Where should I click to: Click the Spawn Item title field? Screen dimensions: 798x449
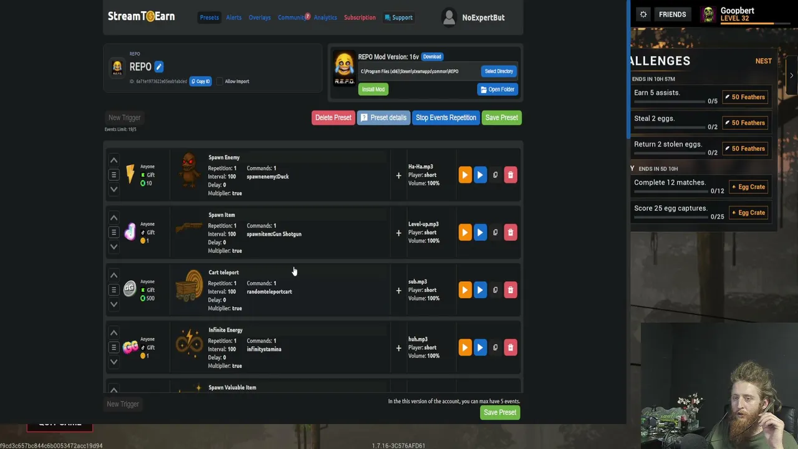tap(297, 215)
